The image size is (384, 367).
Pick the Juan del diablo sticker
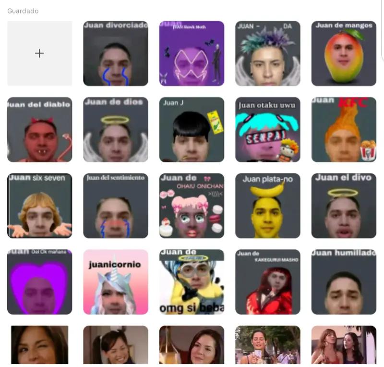[39, 129]
